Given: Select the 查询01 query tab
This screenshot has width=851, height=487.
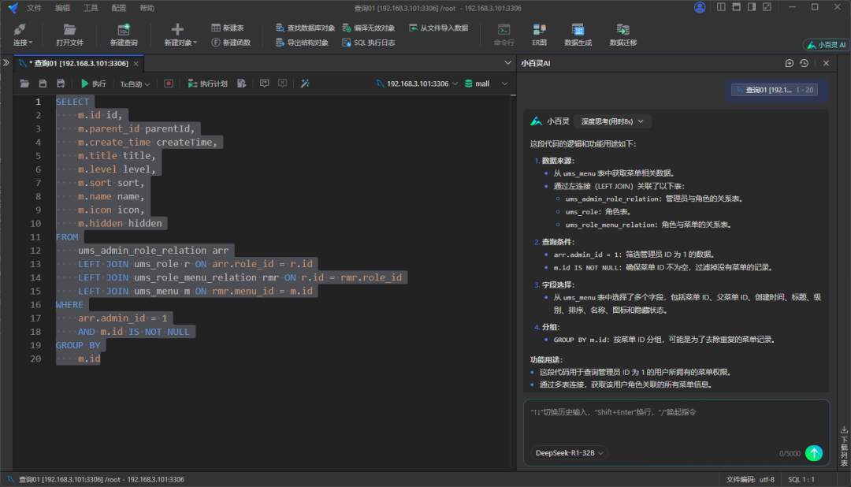Looking at the screenshot, I should (x=77, y=63).
